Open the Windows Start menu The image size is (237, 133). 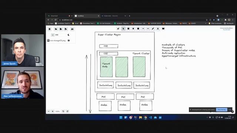click(121, 117)
